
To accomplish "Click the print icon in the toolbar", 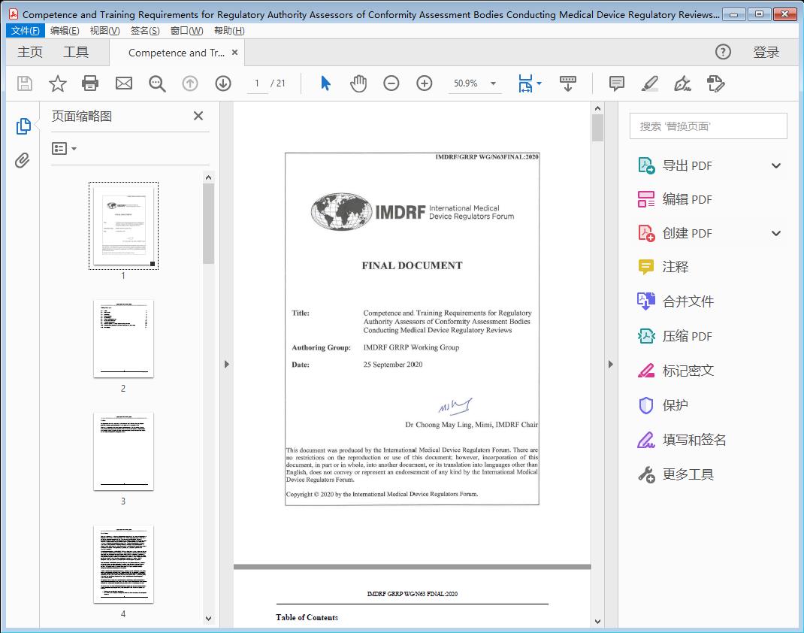I will coord(90,83).
